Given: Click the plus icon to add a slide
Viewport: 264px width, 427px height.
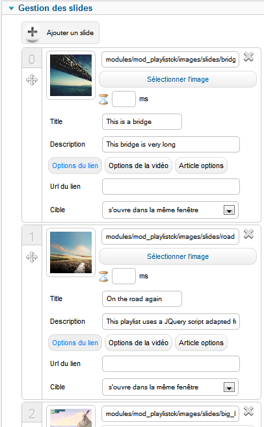Looking at the screenshot, I should [x=33, y=32].
